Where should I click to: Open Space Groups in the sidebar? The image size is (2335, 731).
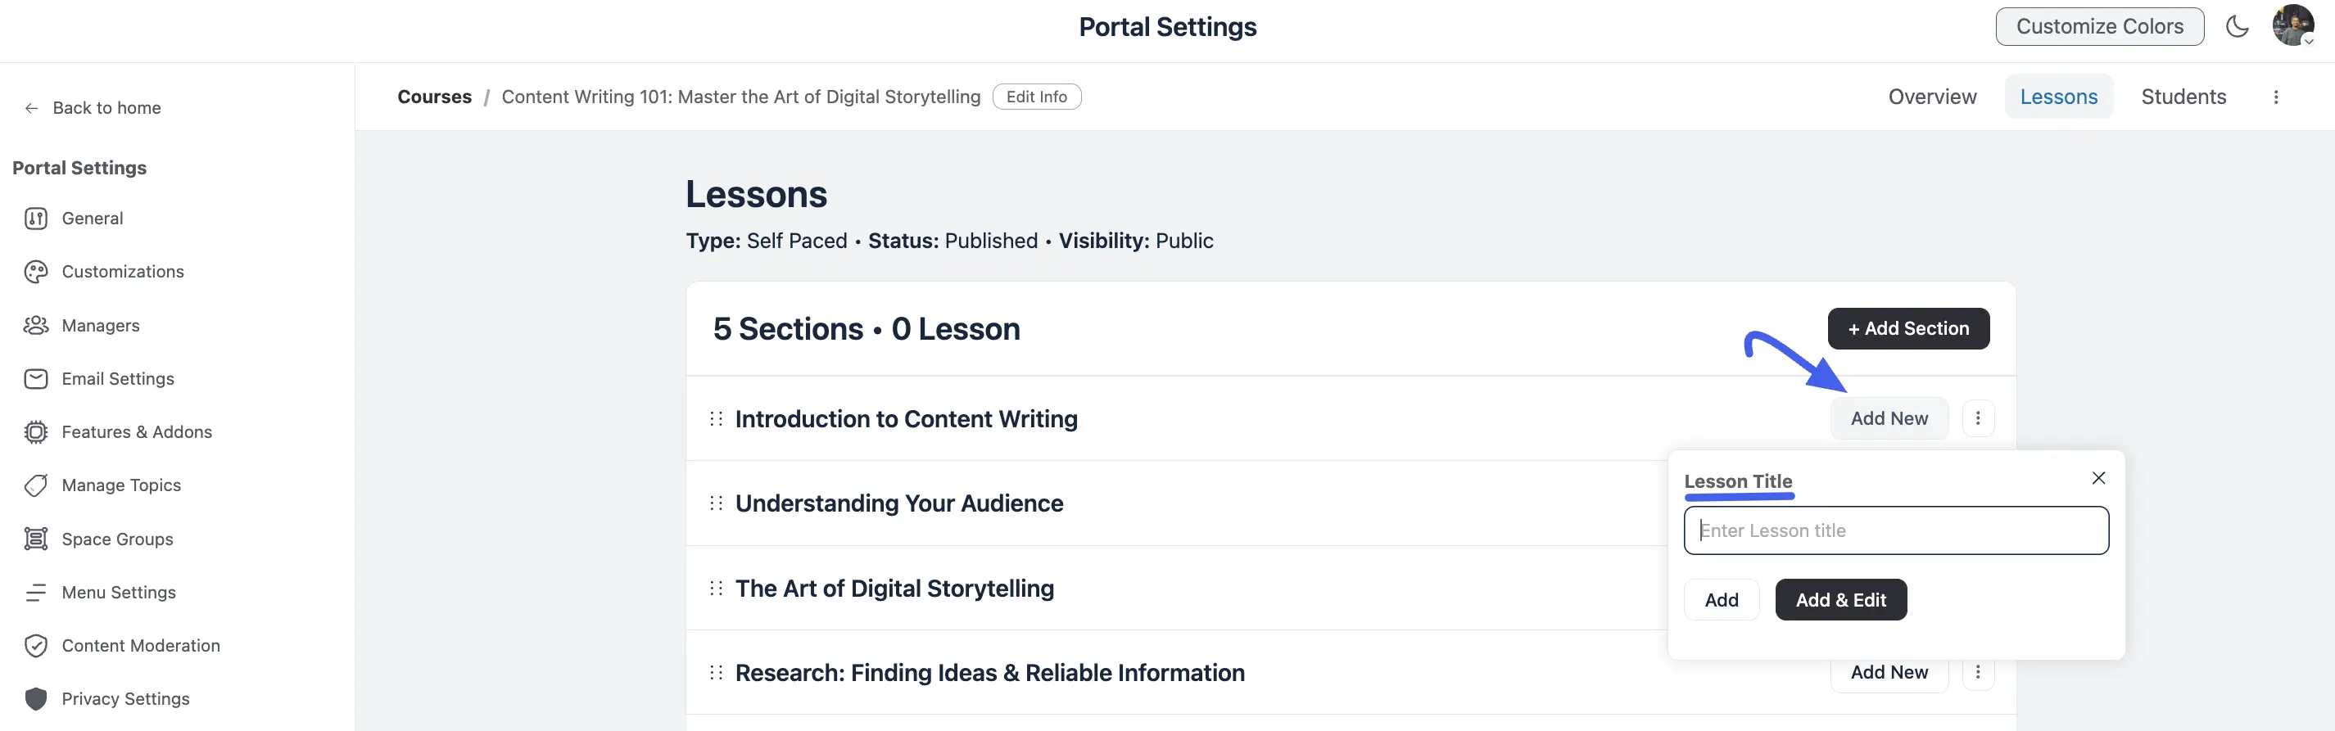click(x=117, y=539)
